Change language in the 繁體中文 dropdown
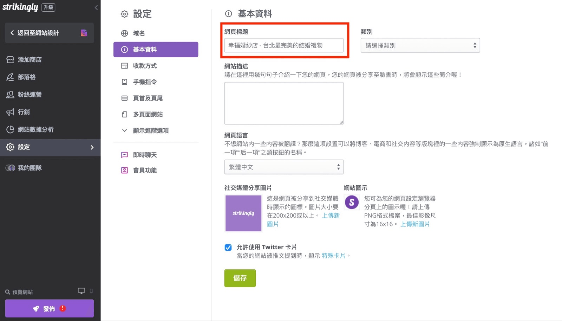The height and width of the screenshot is (321, 562). click(x=283, y=167)
